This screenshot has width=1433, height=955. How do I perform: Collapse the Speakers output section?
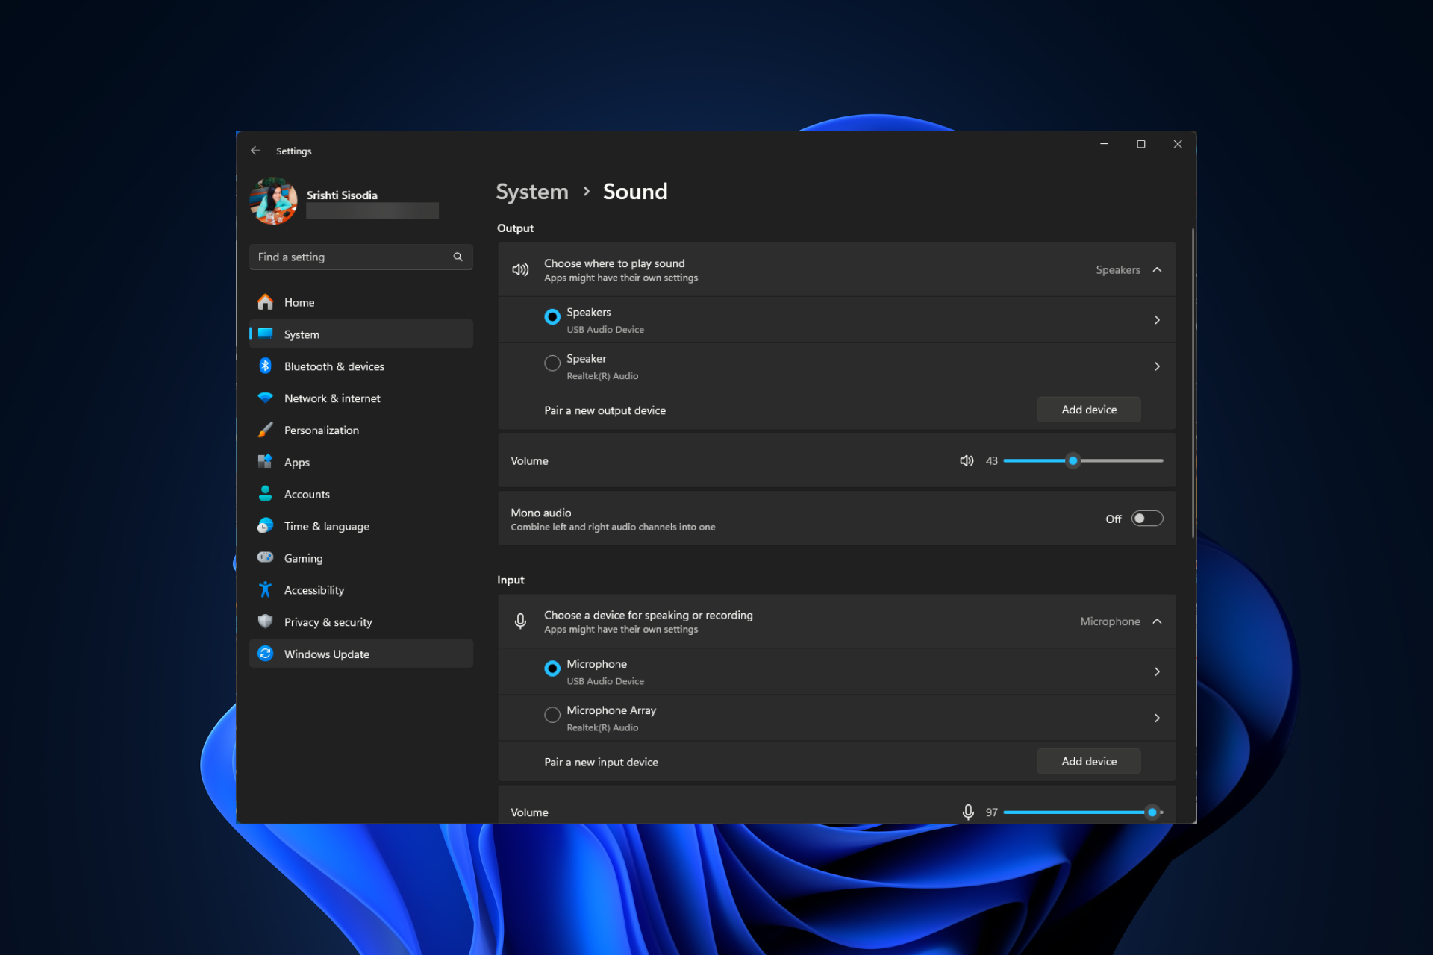1157,269
